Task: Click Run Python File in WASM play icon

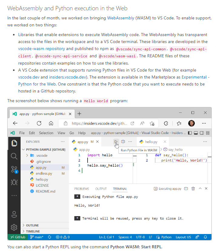Action: click(x=116, y=142)
